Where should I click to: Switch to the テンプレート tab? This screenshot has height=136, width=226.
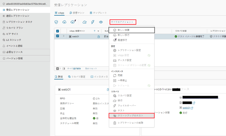(98, 13)
